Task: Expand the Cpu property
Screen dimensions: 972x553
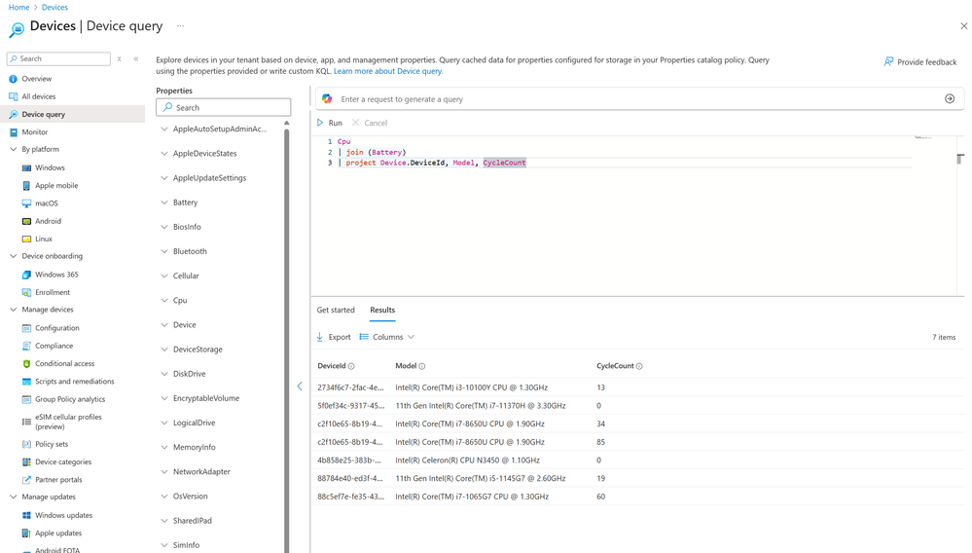Action: 164,300
